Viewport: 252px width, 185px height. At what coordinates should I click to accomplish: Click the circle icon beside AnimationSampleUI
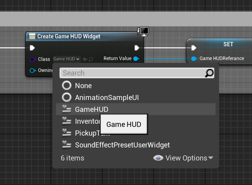click(67, 97)
